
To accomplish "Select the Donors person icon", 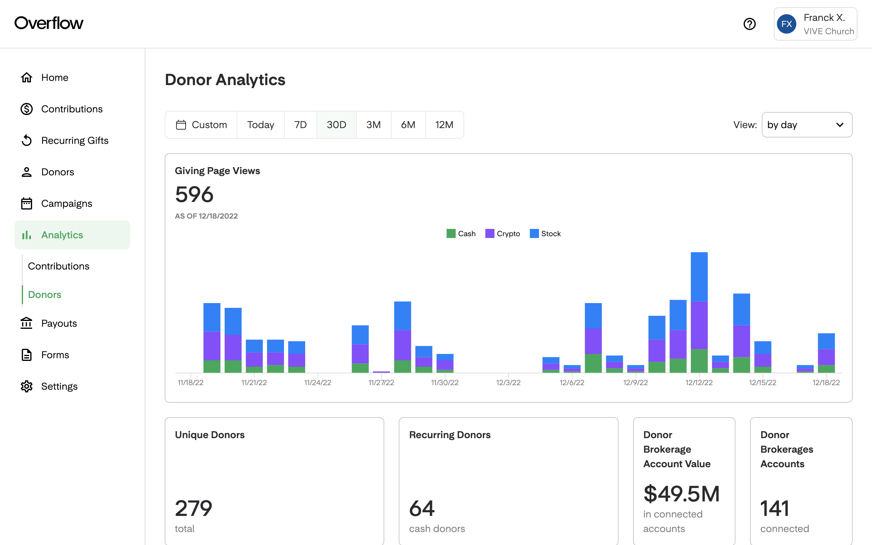I will click(26, 172).
